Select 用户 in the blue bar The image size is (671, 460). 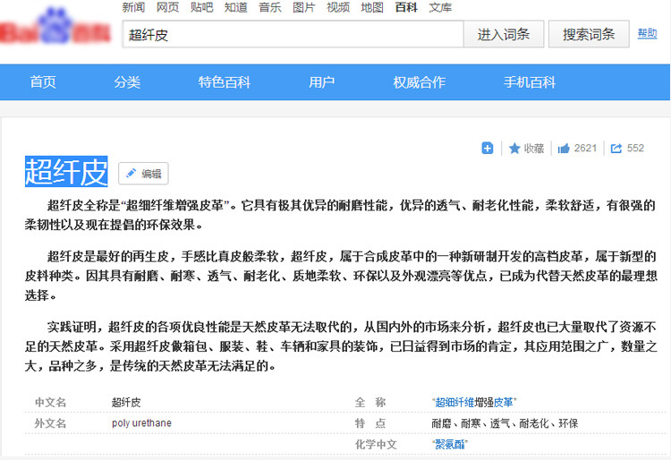tap(321, 81)
